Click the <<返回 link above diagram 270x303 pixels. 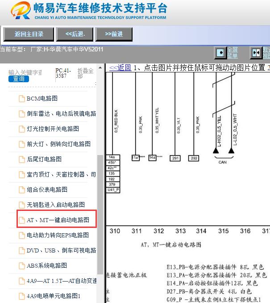(120, 67)
